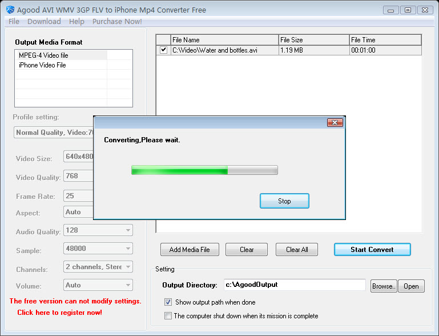Maximize the converter window

pos(408,10)
